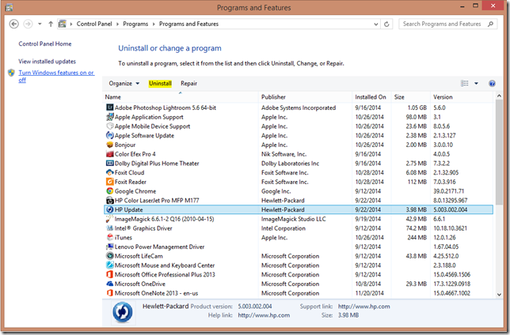Click the iTunes program icon
Screen dimensions: 510x335
point(110,238)
